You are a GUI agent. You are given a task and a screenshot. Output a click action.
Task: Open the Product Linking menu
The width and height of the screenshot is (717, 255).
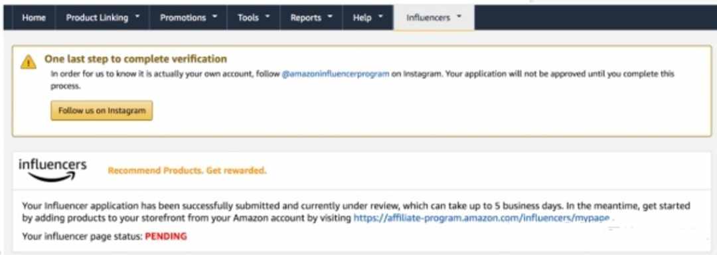pyautogui.click(x=103, y=18)
